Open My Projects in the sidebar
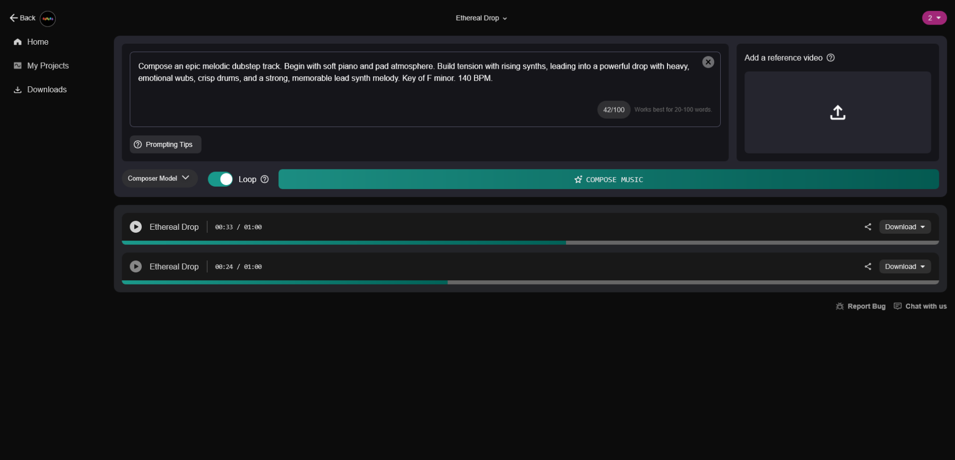Image resolution: width=955 pixels, height=460 pixels. 47,66
